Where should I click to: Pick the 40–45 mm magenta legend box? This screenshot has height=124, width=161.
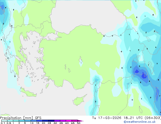(x=69, y=121)
